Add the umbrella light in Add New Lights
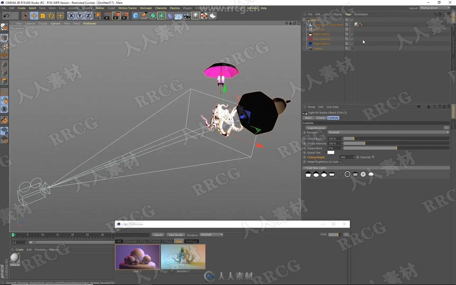The height and width of the screenshot is (285, 456). pyautogui.click(x=363, y=174)
